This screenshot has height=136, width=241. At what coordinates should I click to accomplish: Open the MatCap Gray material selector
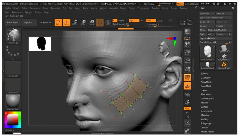pyautogui.click(x=13, y=102)
